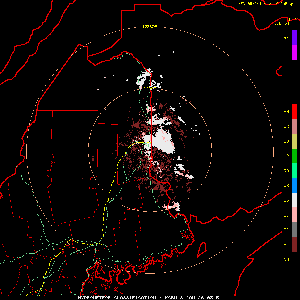The width and height of the screenshot is (300, 300).
Task: Click the HHC product label
Action: [293, 20]
